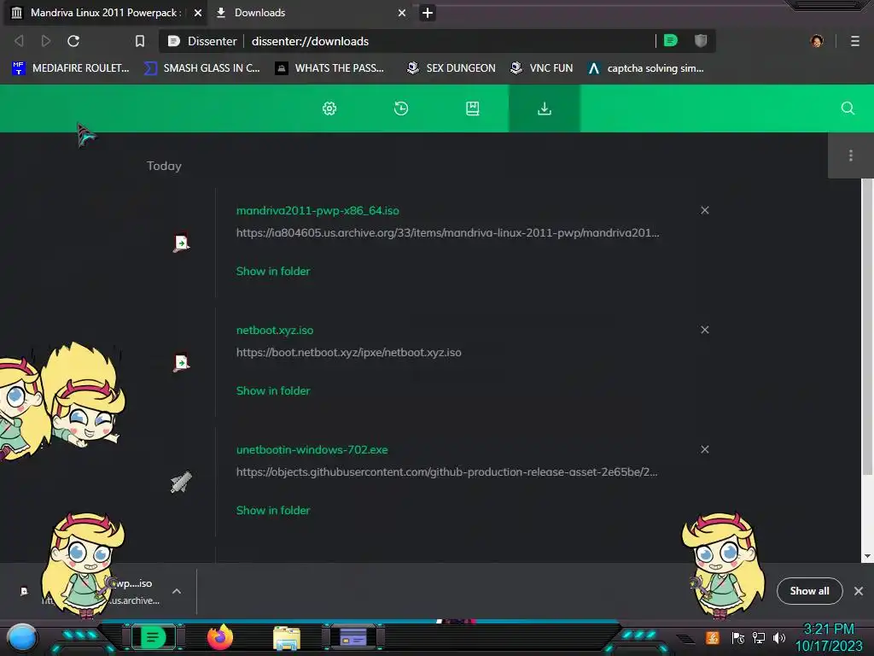Remove netboot.xyz.iso from list
The width and height of the screenshot is (874, 656).
point(704,330)
